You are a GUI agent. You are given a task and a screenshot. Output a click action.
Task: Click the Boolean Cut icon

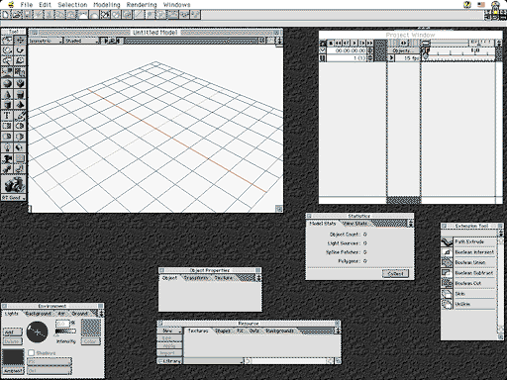point(447,283)
